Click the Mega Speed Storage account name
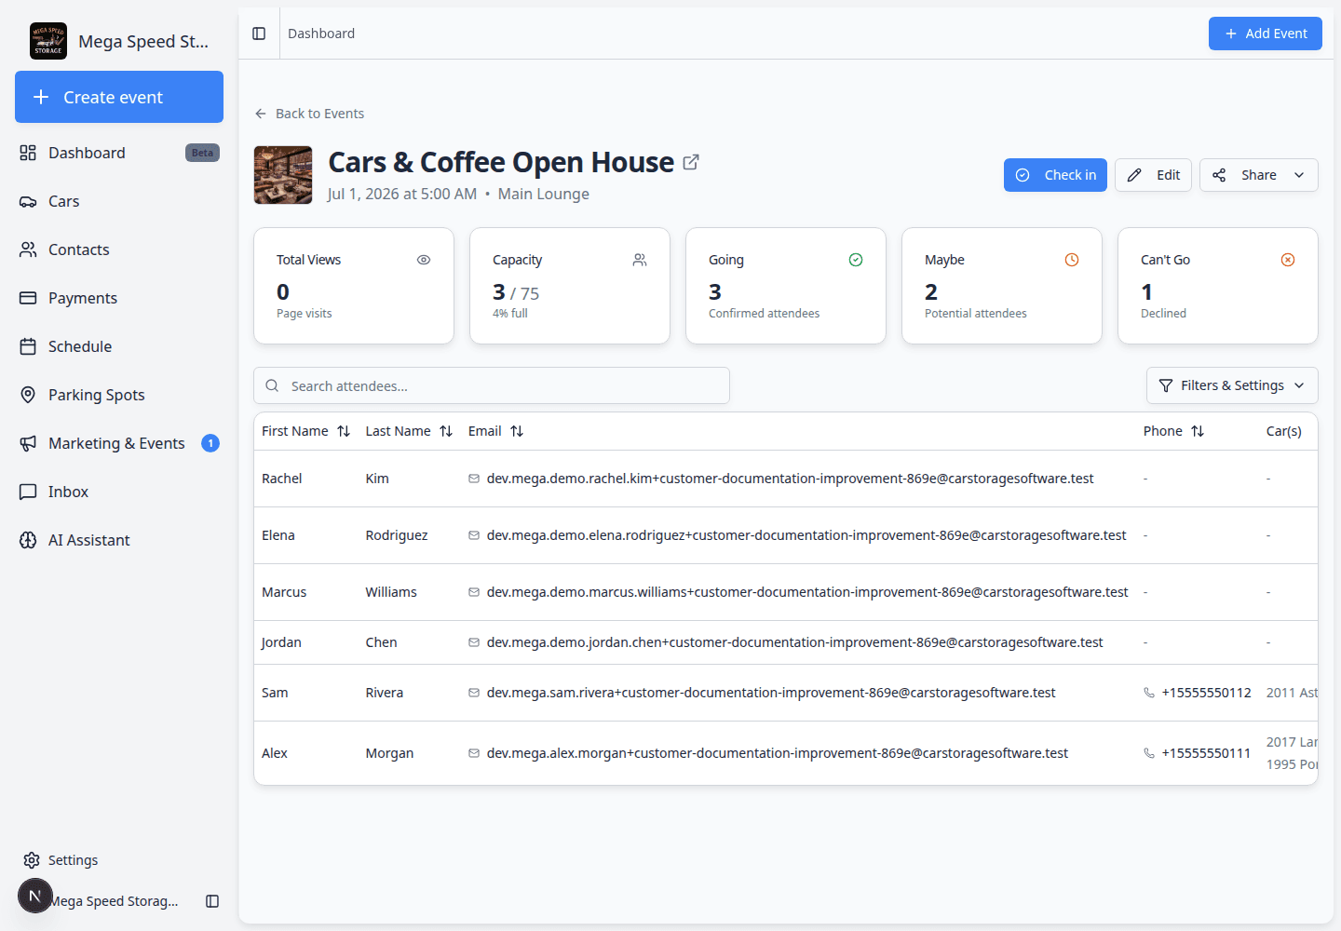The width and height of the screenshot is (1341, 931). tap(114, 901)
